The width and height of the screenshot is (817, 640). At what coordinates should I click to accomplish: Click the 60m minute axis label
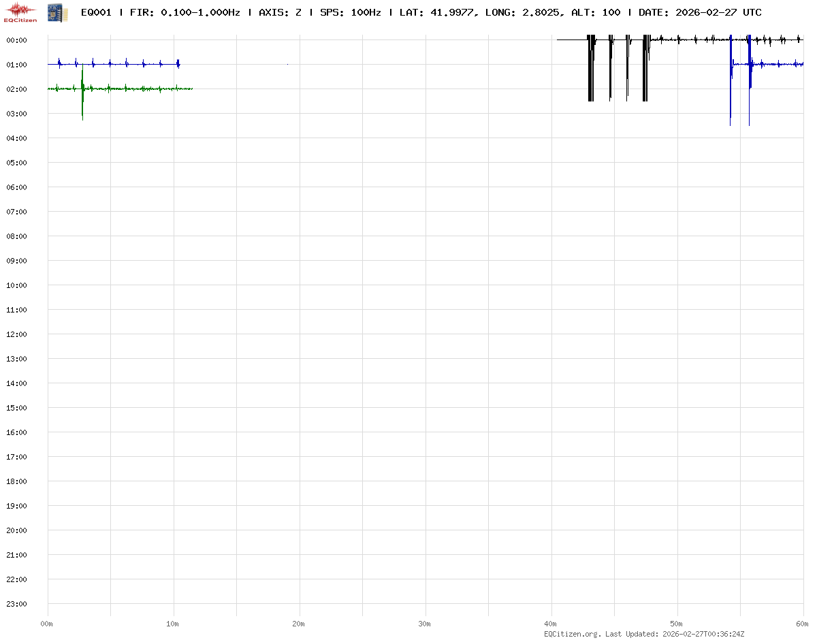click(x=803, y=624)
